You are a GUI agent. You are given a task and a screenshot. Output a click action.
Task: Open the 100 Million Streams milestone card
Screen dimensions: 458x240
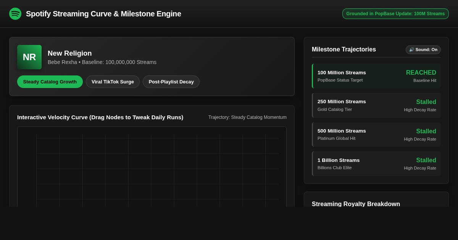point(376,76)
